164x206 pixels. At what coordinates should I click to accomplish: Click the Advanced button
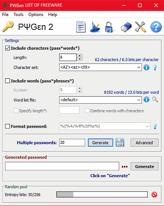[144, 143]
